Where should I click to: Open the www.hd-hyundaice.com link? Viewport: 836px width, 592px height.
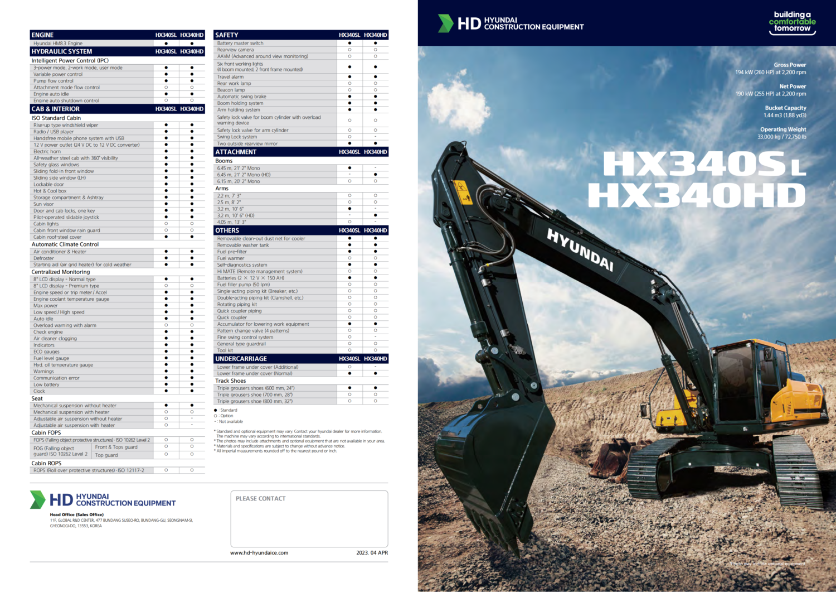point(259,553)
